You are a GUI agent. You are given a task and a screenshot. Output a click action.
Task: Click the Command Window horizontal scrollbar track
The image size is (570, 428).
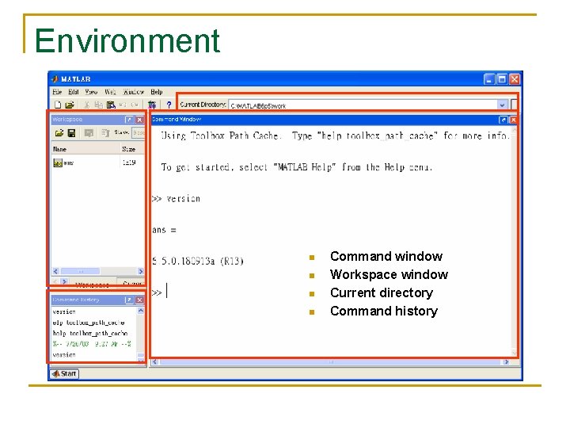tap(330, 361)
